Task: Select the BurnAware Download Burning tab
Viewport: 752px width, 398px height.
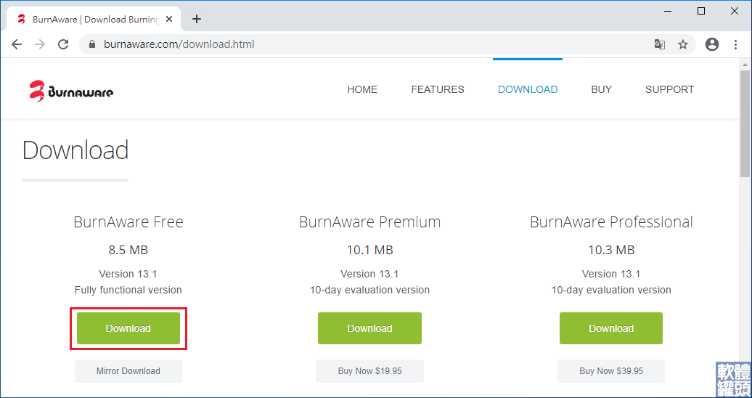Action: tap(95, 19)
